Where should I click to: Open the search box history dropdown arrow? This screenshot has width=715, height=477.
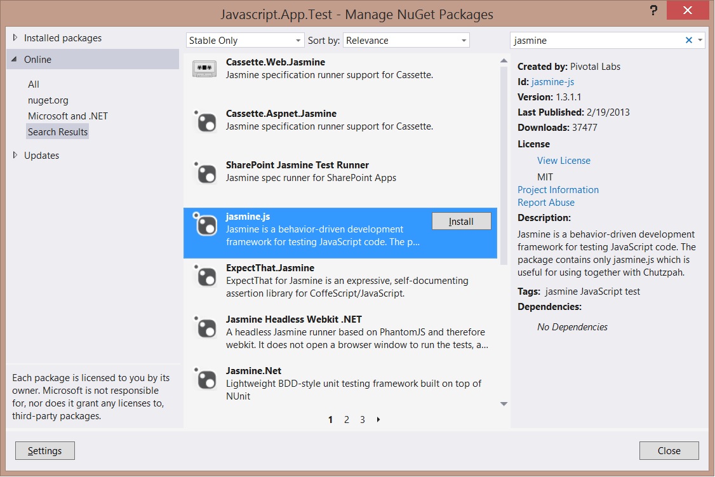tap(700, 40)
